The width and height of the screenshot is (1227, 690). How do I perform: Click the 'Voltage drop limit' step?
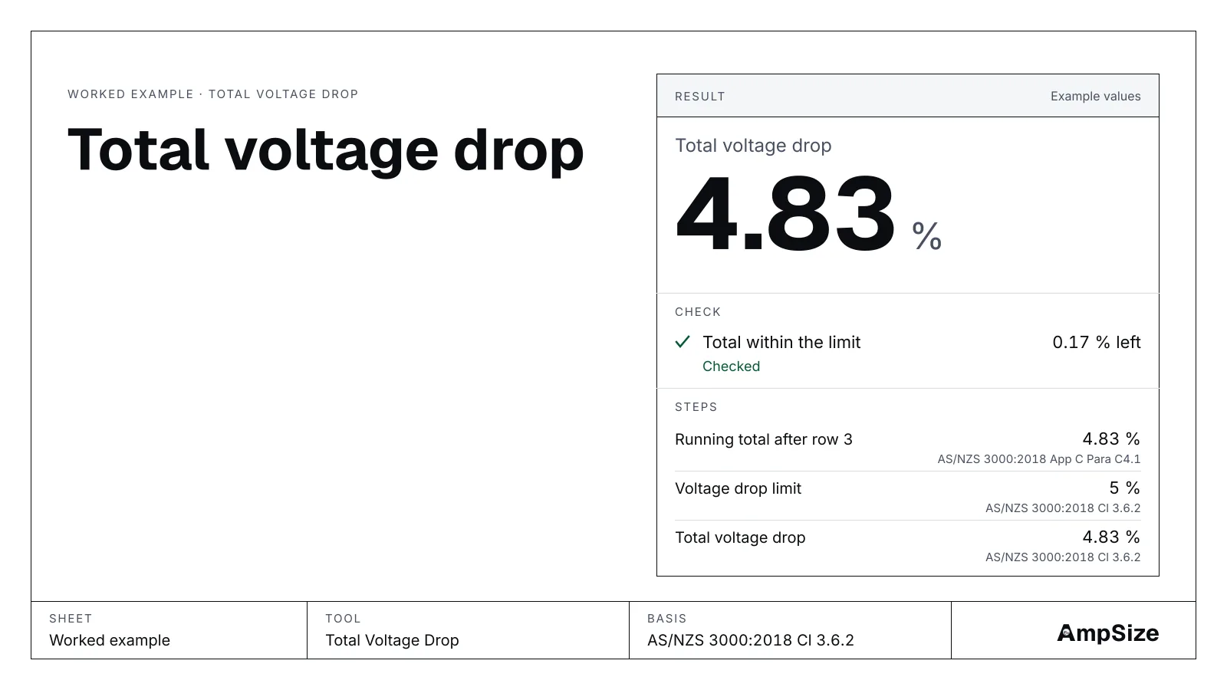[x=738, y=488]
